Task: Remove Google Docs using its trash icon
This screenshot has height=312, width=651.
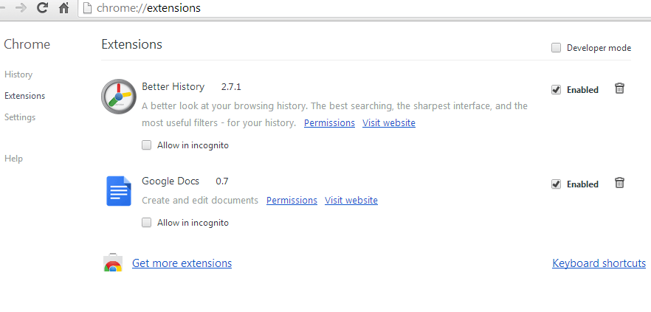Action: 619,183
